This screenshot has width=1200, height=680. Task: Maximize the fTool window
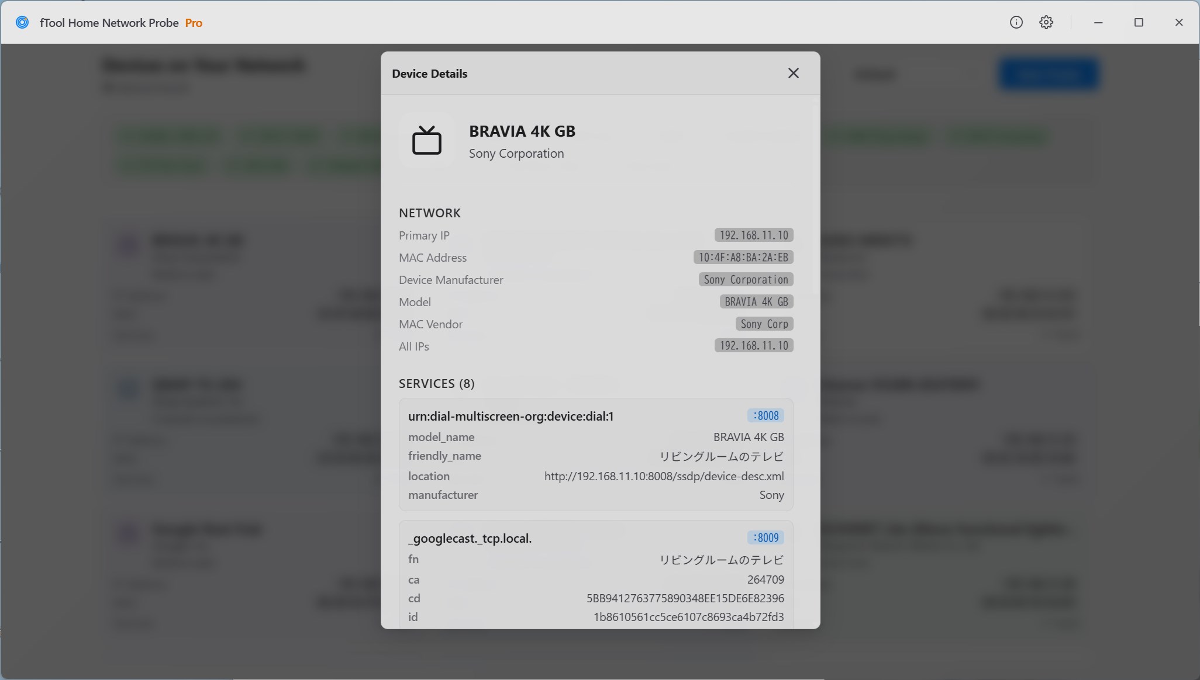point(1139,22)
